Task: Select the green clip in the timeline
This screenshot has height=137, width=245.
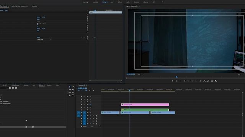Action: tap(145, 110)
